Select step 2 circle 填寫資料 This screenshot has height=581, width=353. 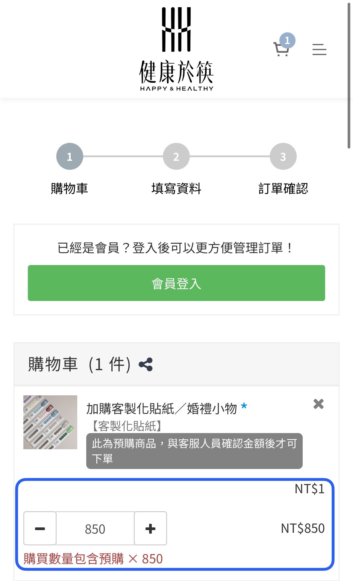176,156
